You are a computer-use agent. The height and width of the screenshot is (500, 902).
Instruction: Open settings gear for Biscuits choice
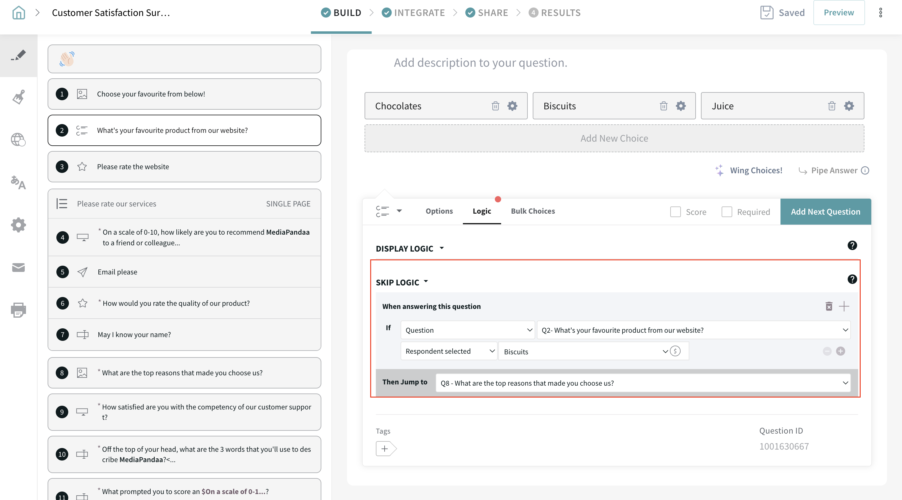[680, 106]
